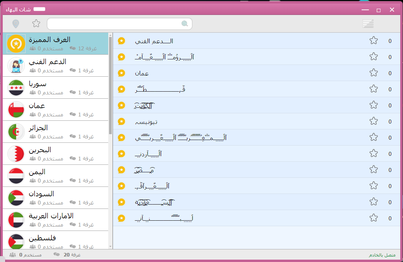Open the لبنان room row
403x262 pixels.
tap(257, 218)
